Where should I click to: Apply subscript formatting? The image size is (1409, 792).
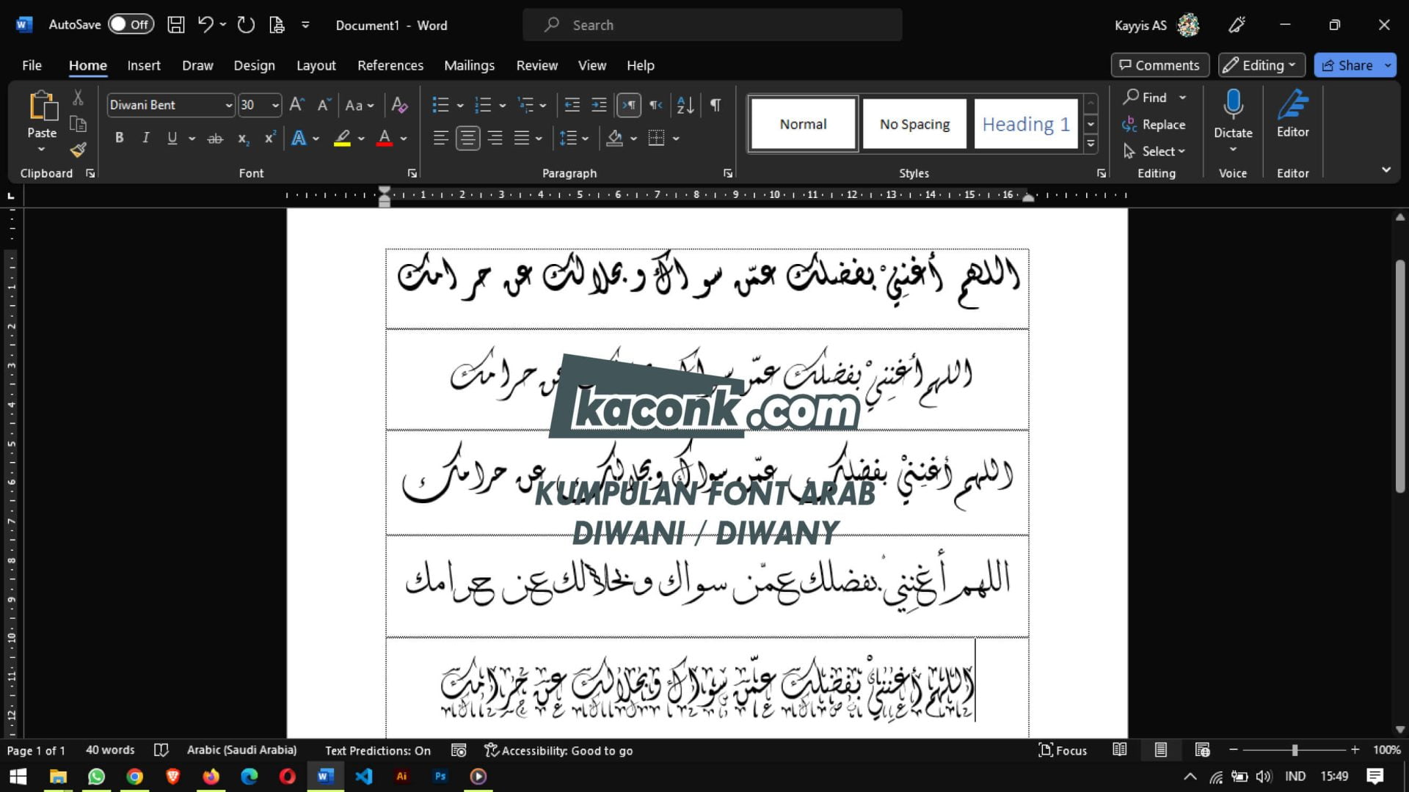tap(244, 138)
